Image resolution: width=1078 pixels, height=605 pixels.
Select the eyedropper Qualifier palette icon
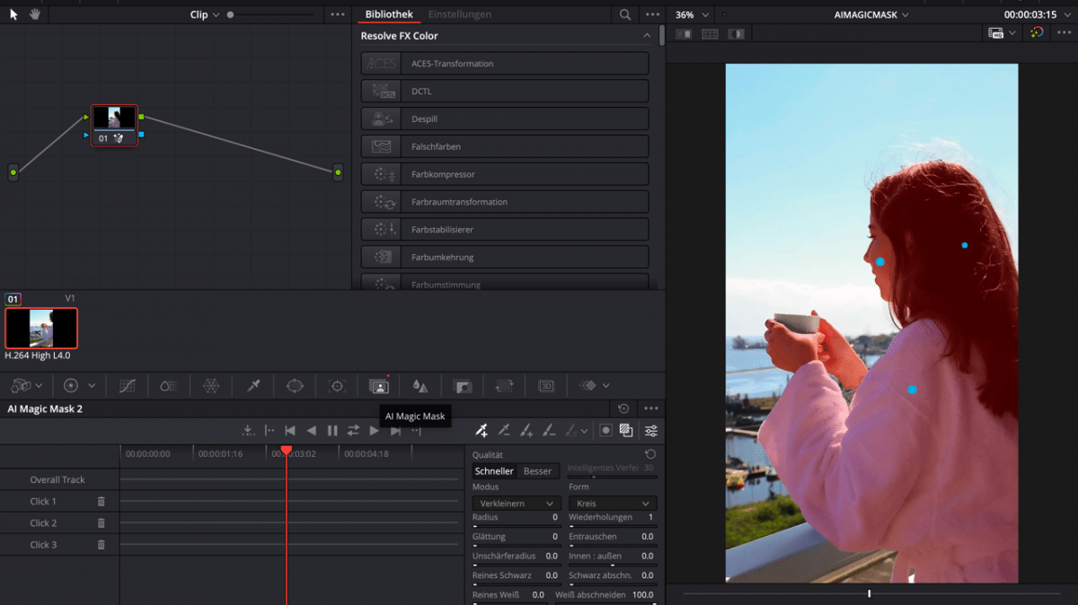[253, 386]
